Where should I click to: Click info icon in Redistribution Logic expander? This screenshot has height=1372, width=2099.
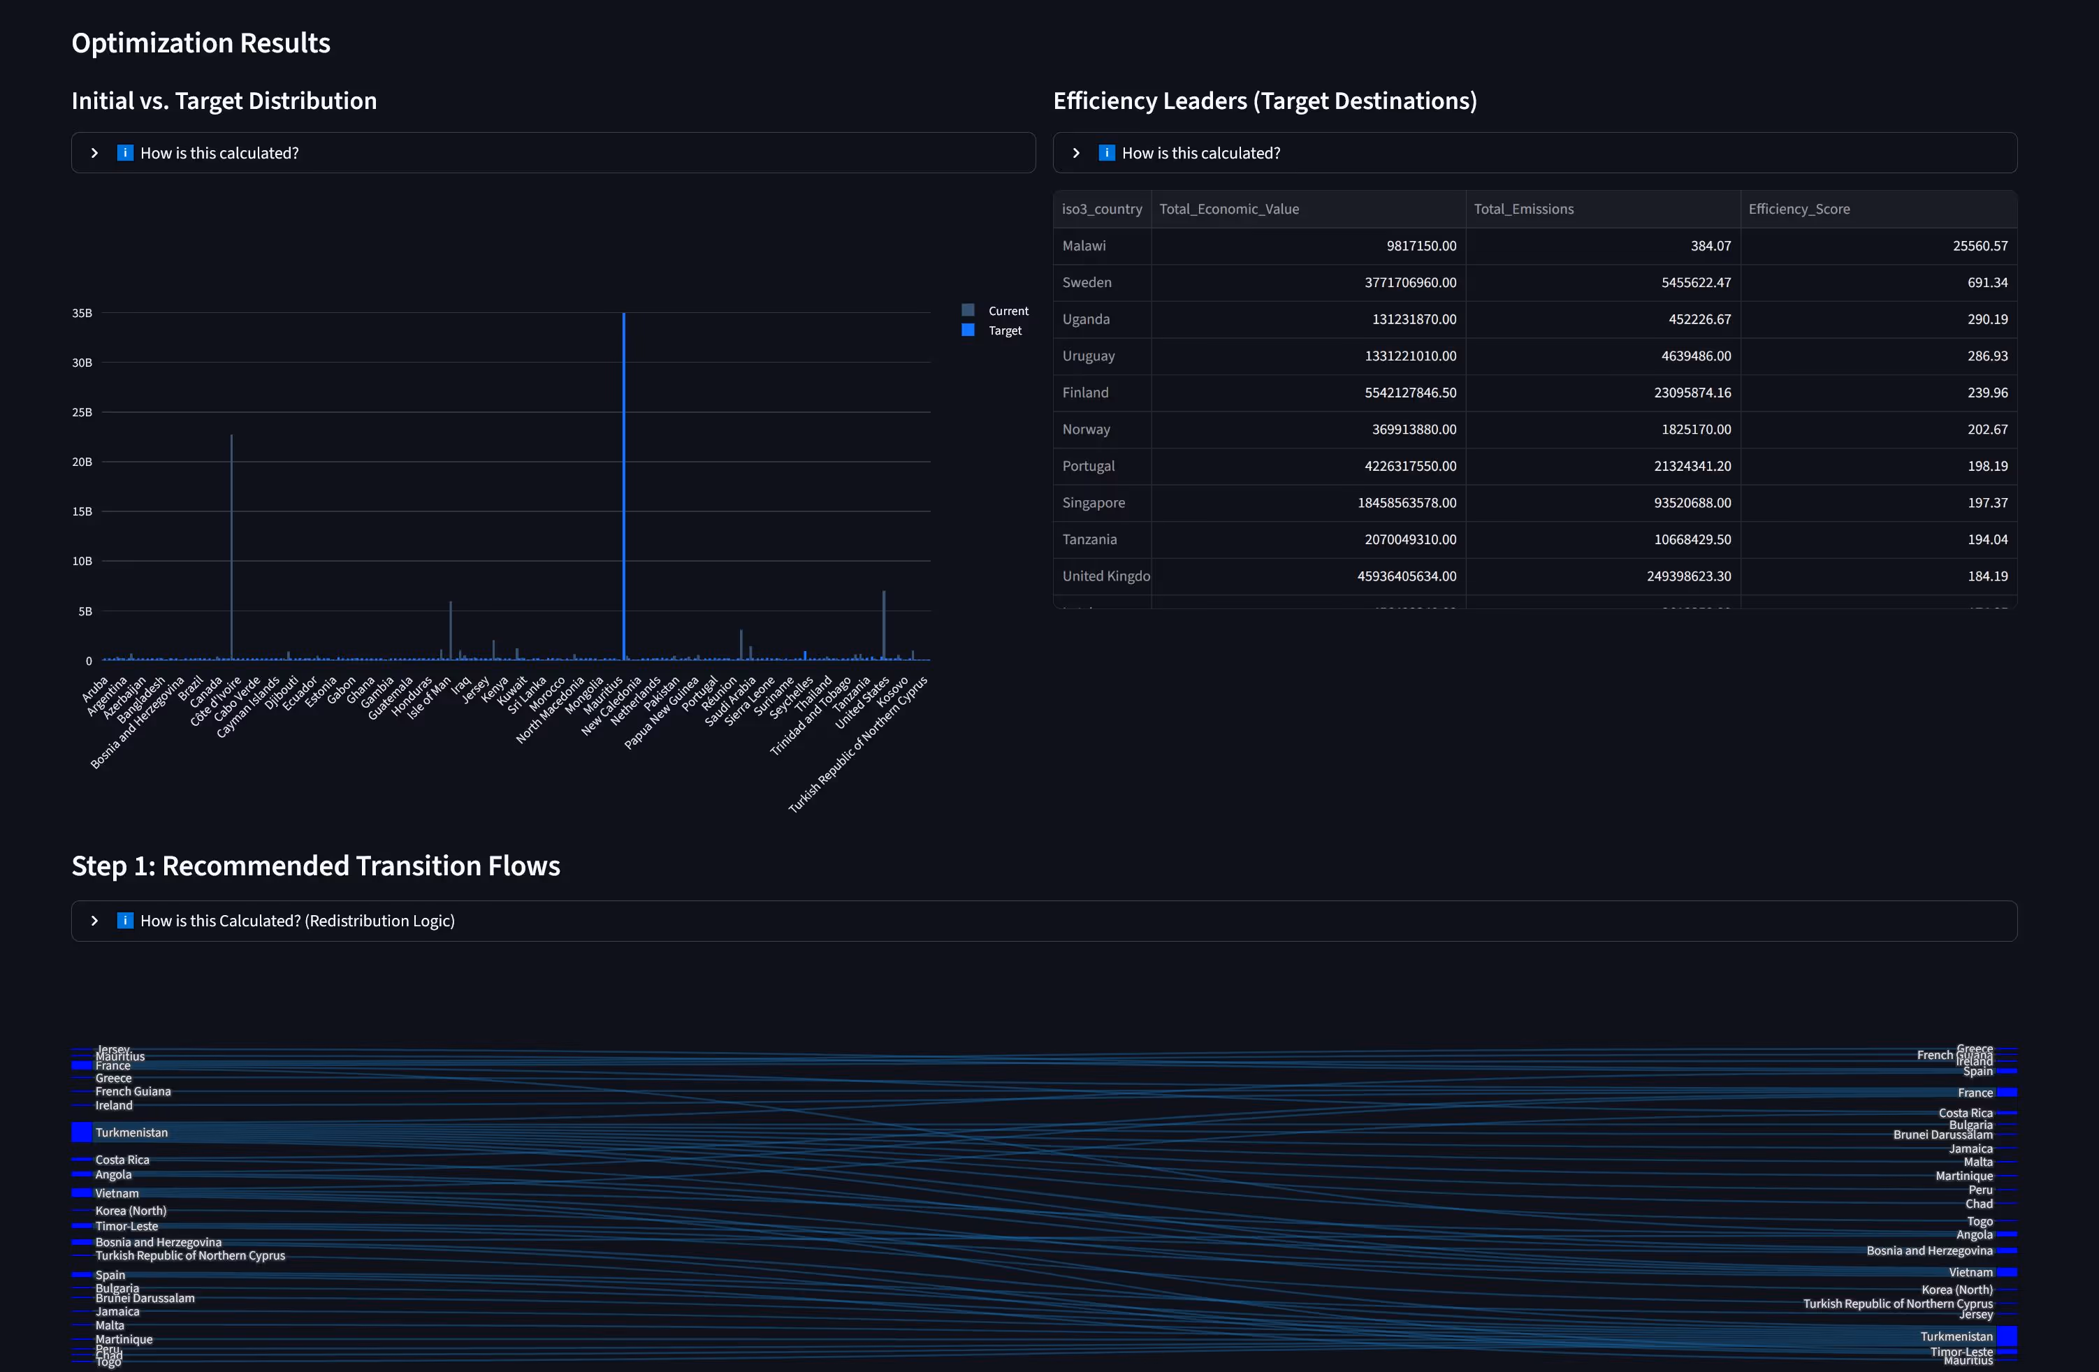click(125, 921)
